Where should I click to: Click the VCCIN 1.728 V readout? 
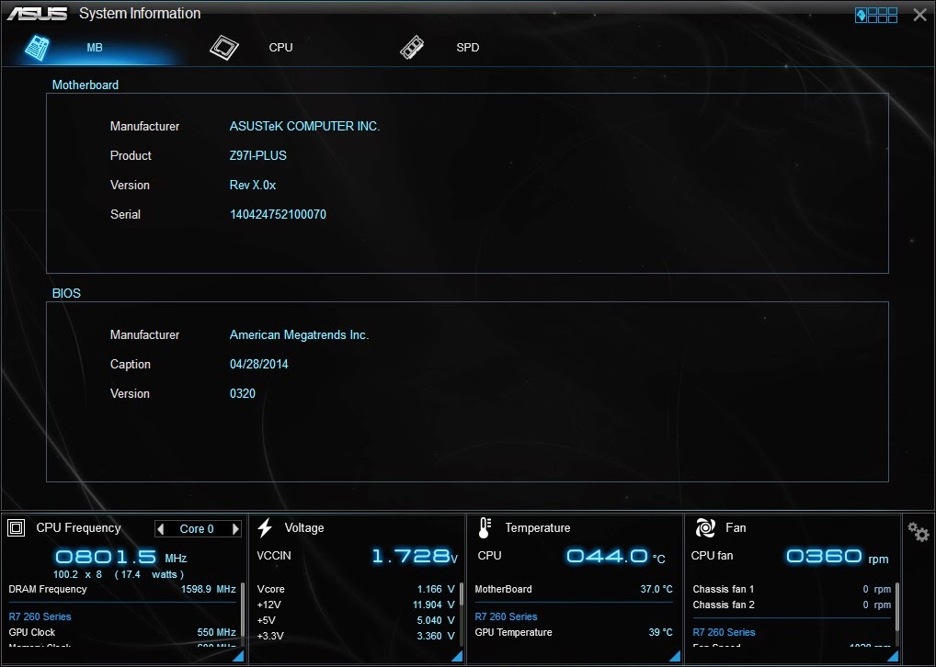[415, 557]
